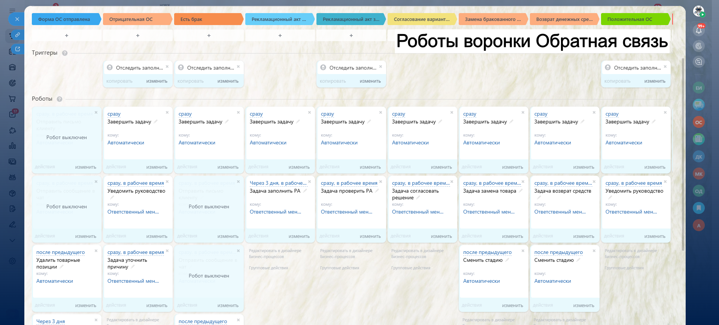This screenshot has height=325, width=719.
Task: Open the user profile avatar at top right
Action: click(x=699, y=11)
